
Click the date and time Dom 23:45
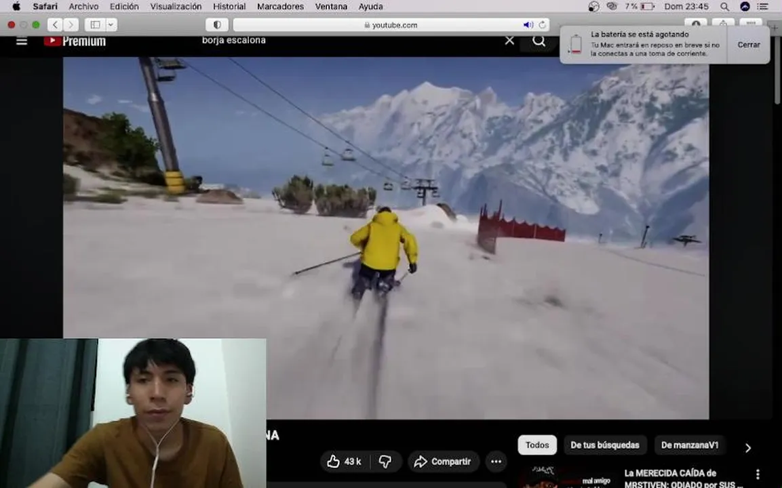(686, 7)
